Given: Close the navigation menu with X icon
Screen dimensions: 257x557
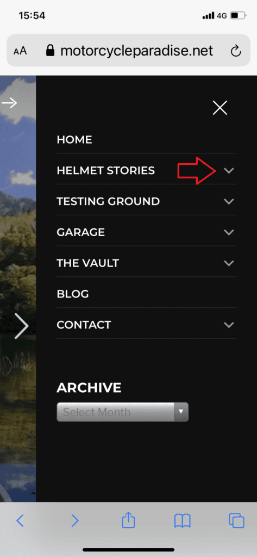Looking at the screenshot, I should [220, 108].
